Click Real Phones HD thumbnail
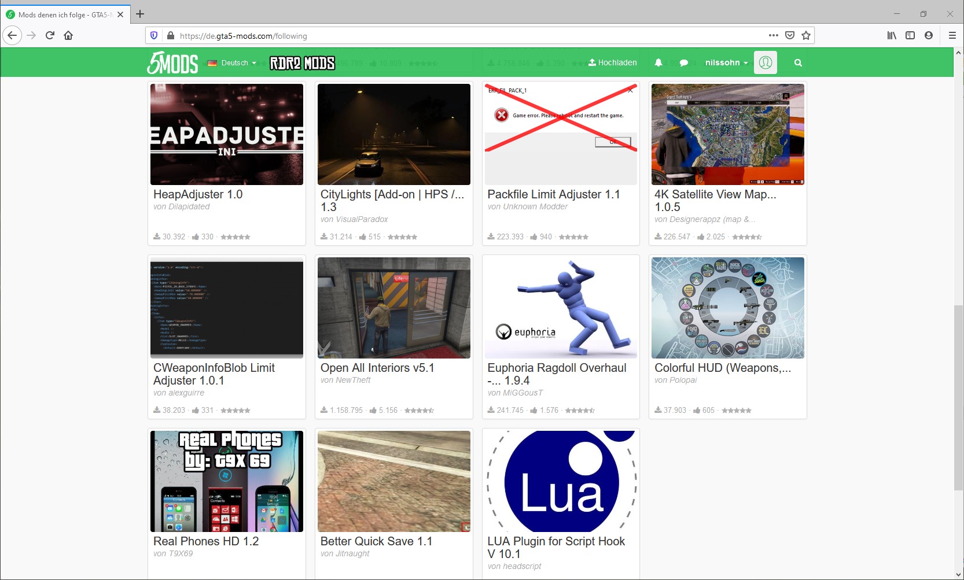The width and height of the screenshot is (964, 580). tap(227, 481)
